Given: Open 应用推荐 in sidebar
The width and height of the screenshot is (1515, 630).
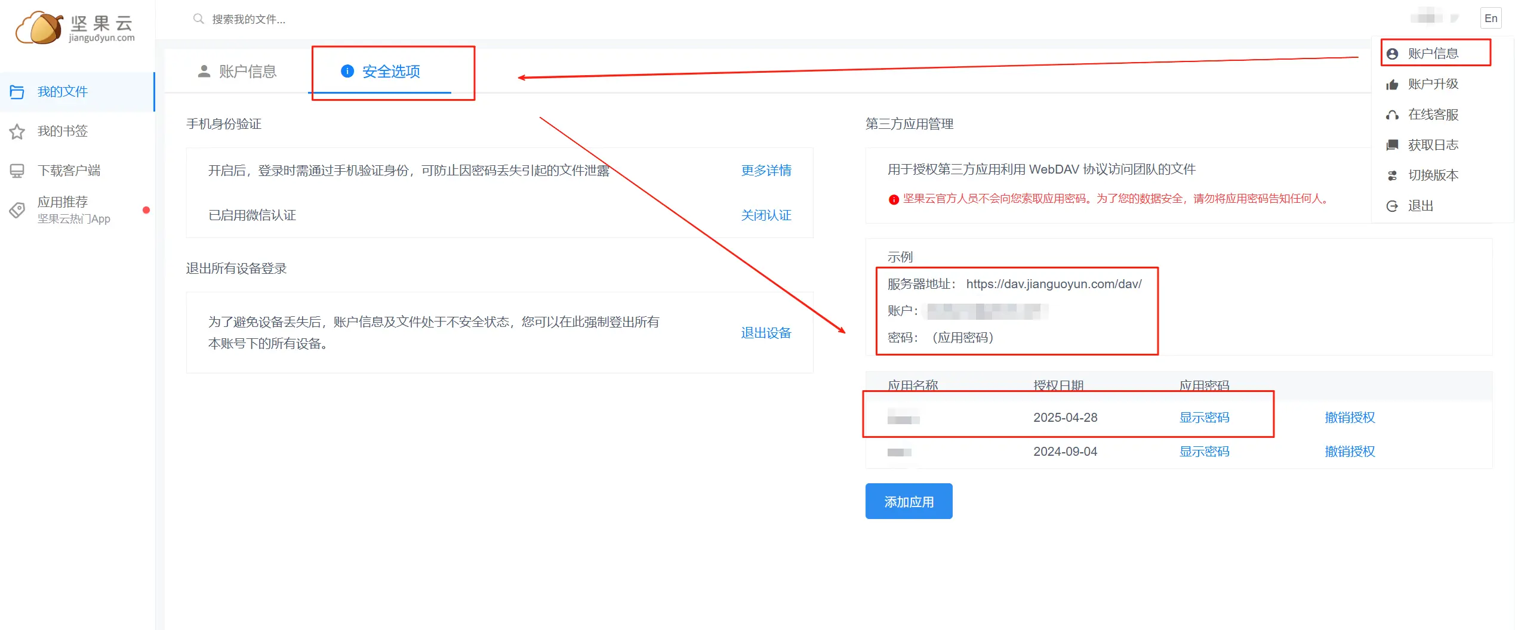Looking at the screenshot, I should [x=78, y=210].
